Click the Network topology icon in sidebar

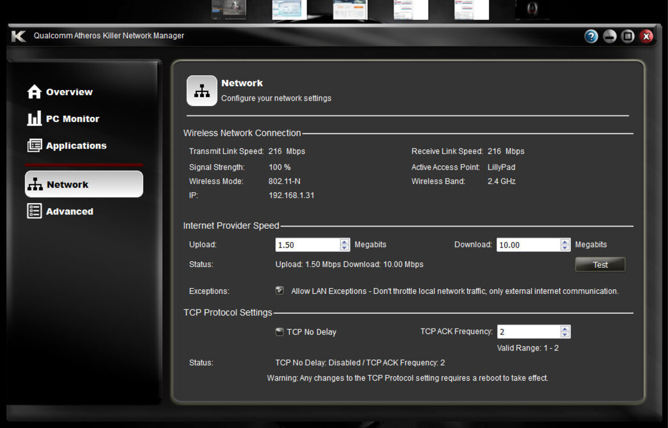[35, 184]
